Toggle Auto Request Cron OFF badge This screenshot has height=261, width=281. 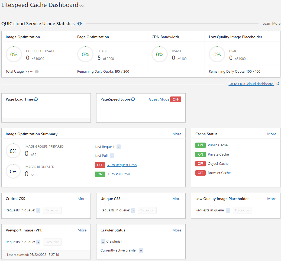pos(100,165)
